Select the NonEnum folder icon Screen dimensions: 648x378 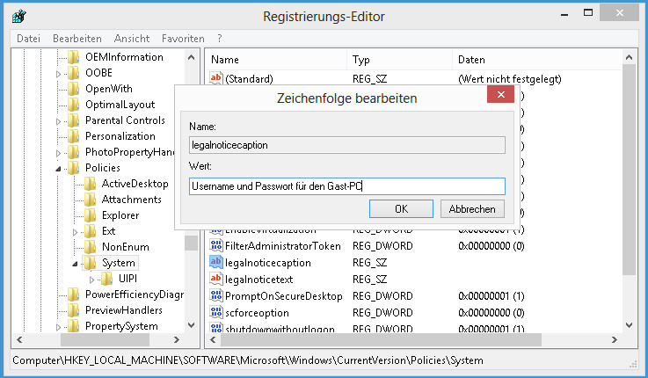[90, 247]
